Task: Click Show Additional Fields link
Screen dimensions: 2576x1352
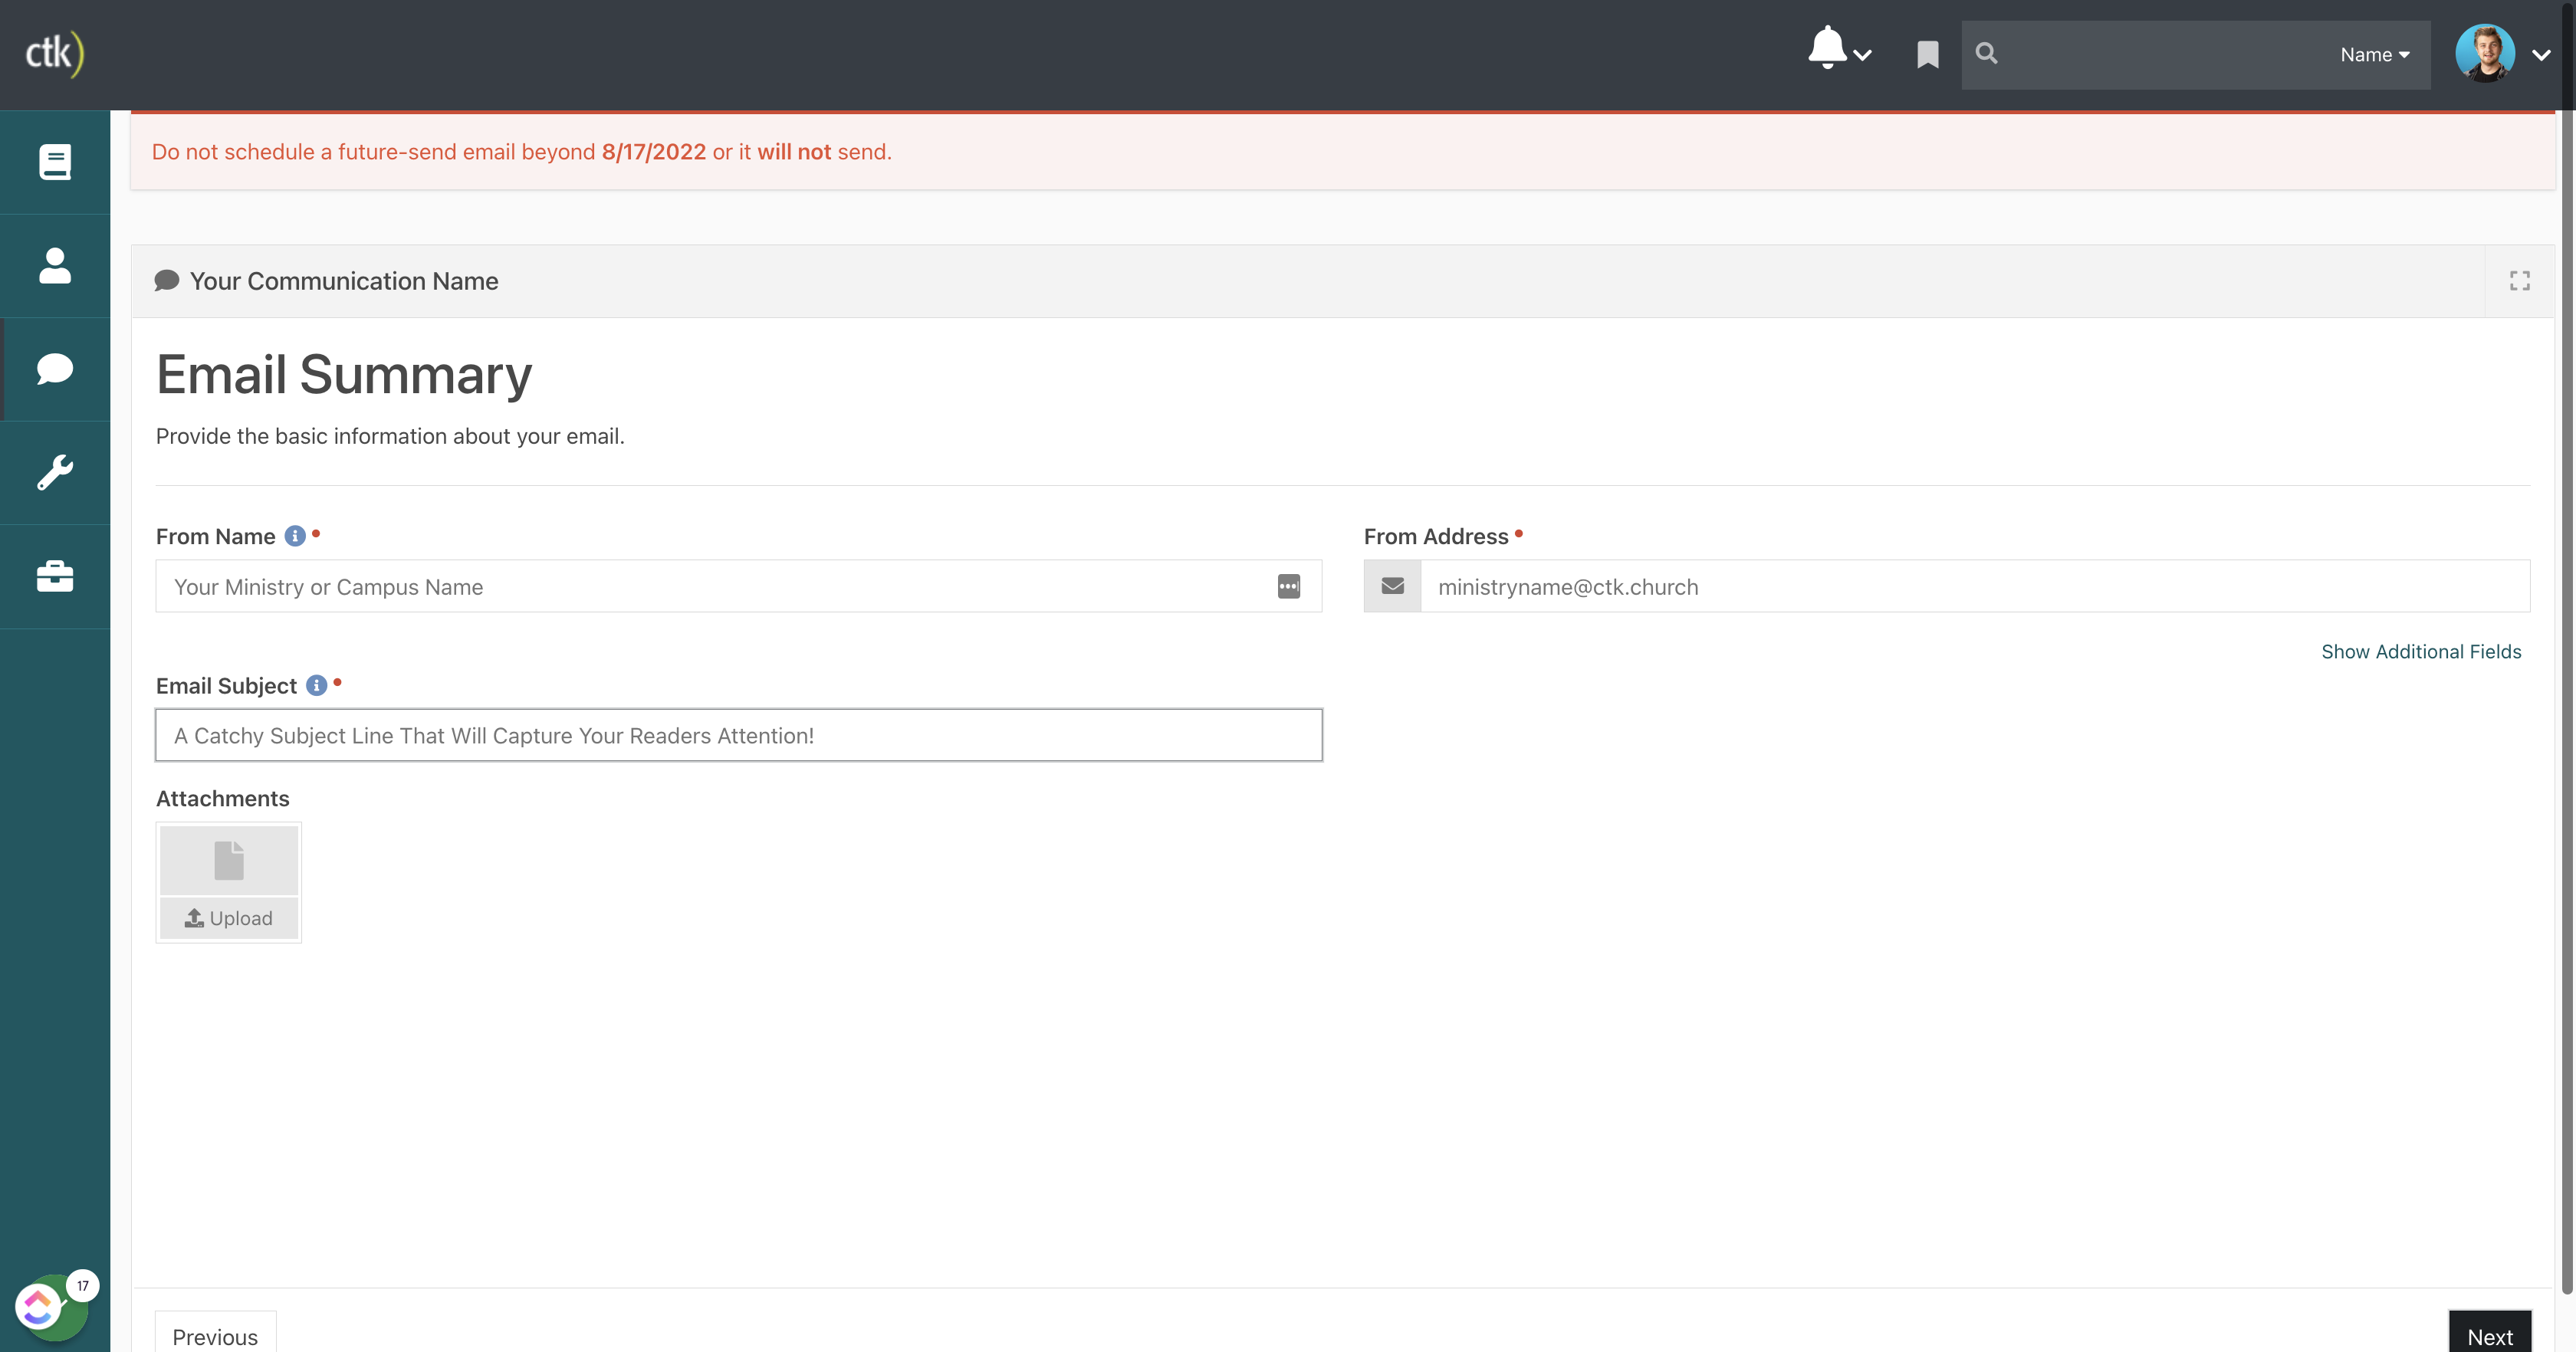Action: (x=2421, y=652)
